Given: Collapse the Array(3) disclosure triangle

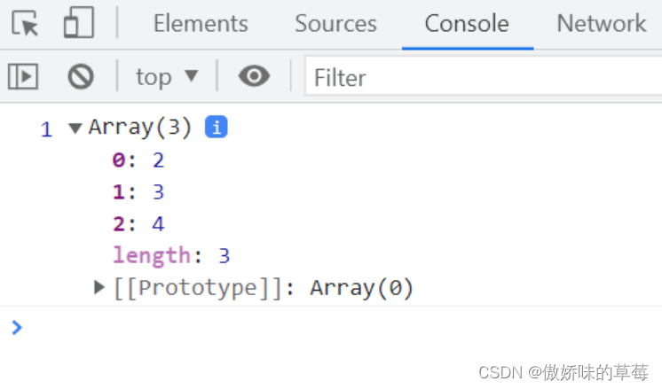Looking at the screenshot, I should point(75,128).
